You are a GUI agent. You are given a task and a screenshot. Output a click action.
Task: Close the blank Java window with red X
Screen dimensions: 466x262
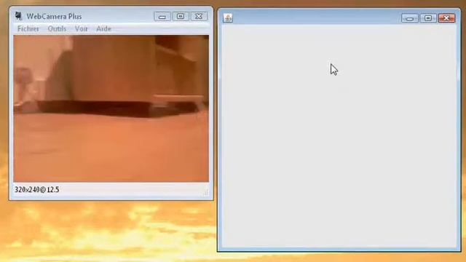(x=446, y=18)
